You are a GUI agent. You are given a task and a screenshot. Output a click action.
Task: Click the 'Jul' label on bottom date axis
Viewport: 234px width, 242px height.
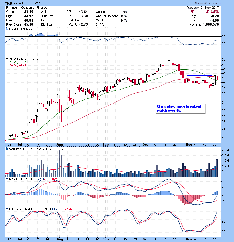[x=20, y=239]
